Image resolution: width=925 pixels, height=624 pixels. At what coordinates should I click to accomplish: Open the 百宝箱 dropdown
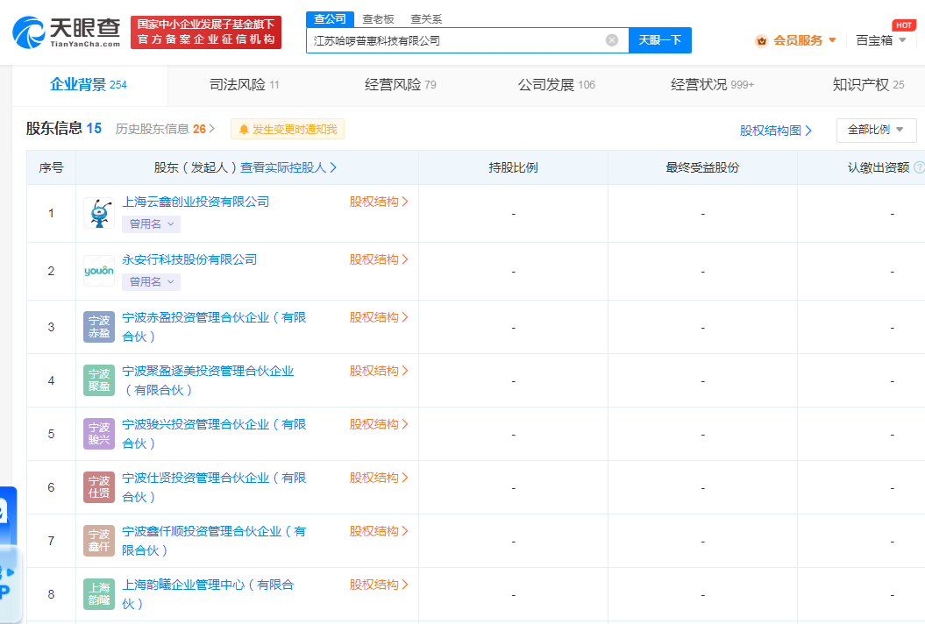click(x=881, y=40)
